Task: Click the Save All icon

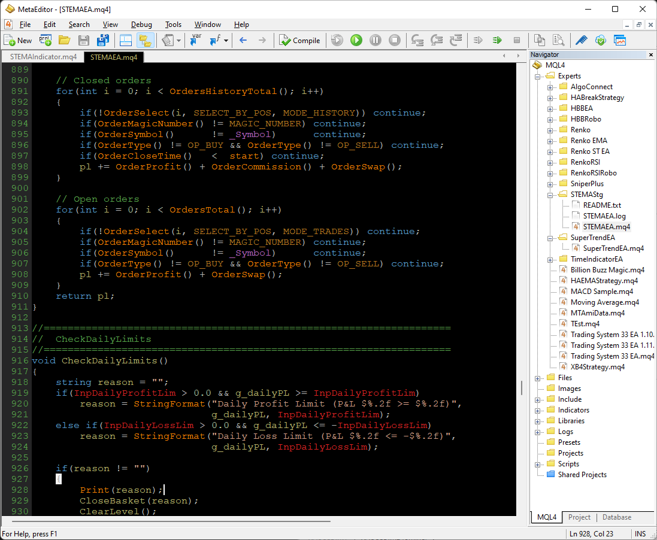Action: click(x=102, y=40)
